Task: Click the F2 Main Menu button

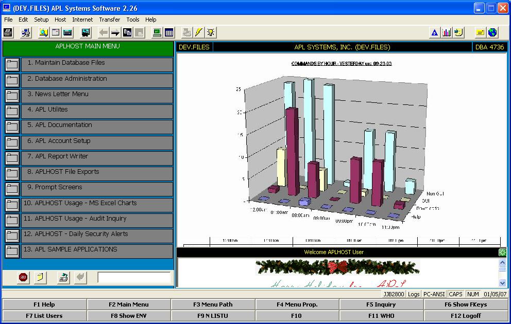Action: [129, 304]
